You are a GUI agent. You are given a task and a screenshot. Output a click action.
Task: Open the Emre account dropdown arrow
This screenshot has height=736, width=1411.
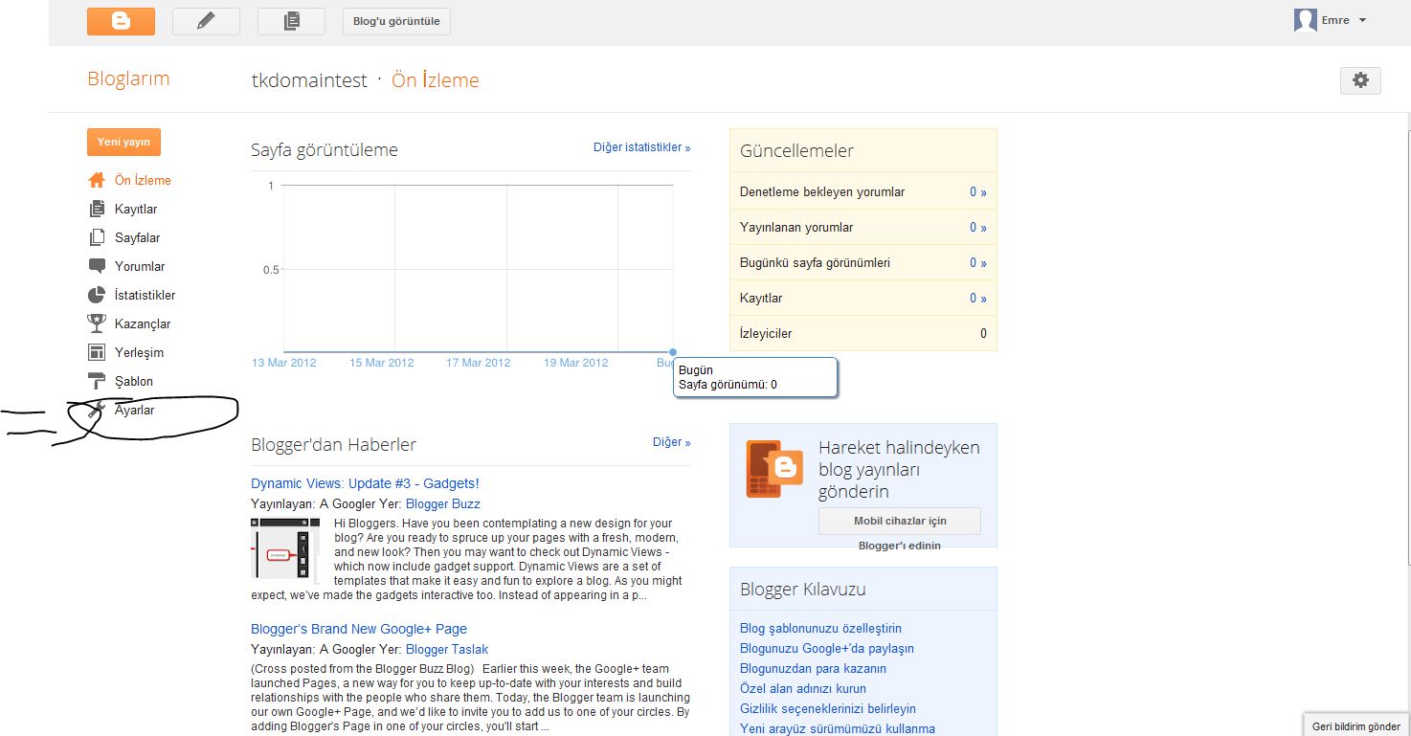[1362, 21]
